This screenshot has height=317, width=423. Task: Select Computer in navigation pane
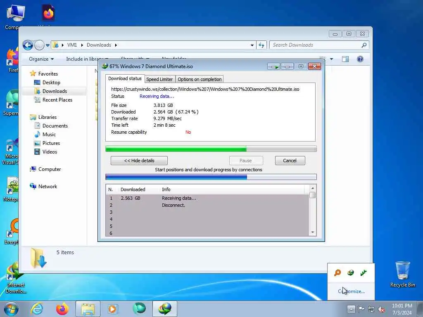[50, 169]
